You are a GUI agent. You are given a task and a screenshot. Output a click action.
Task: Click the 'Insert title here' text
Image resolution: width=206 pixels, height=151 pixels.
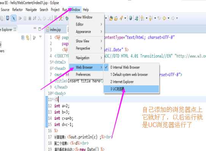84,81
